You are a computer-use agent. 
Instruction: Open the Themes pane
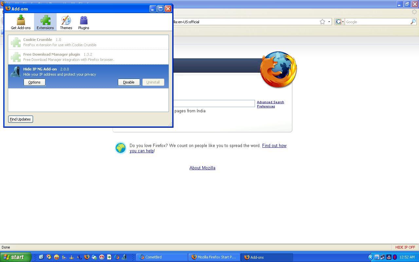click(66, 22)
